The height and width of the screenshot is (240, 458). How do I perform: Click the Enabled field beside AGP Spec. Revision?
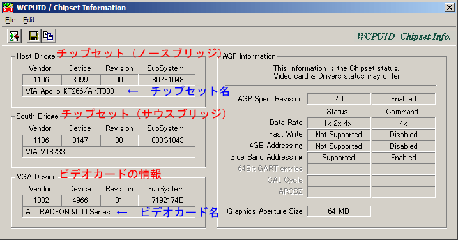click(403, 99)
